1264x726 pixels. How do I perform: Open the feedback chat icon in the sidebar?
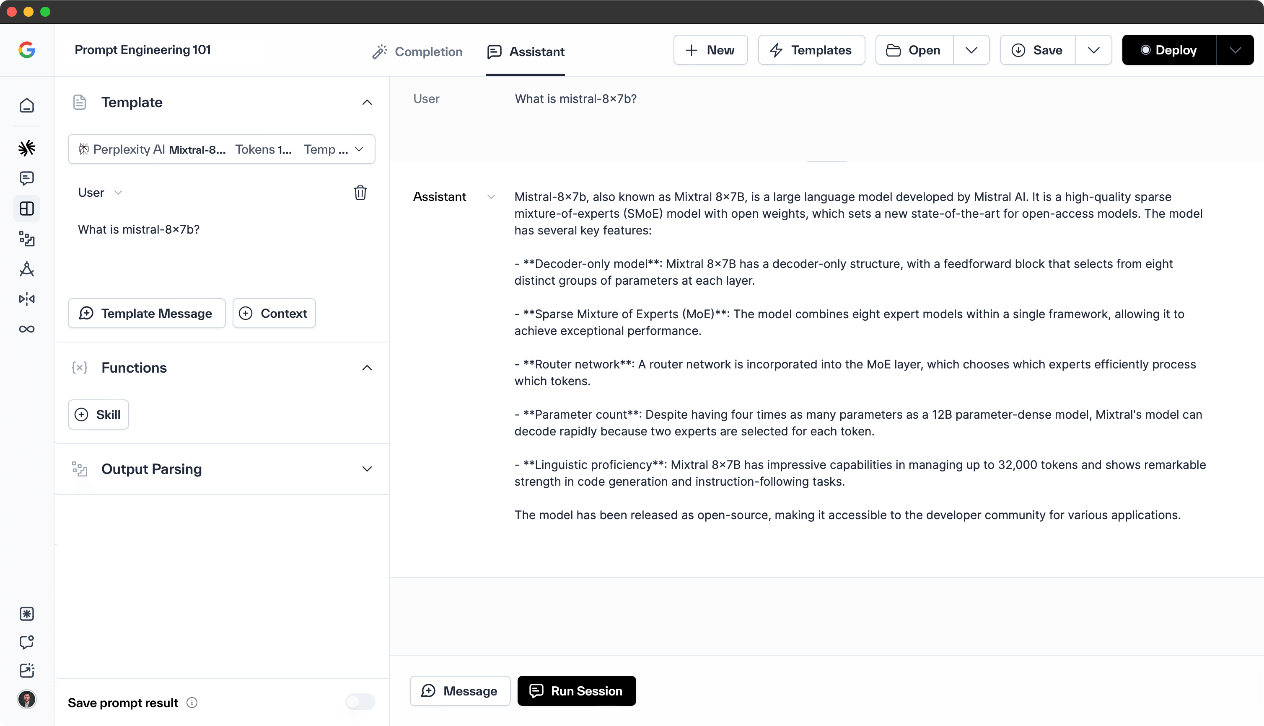tap(27, 643)
